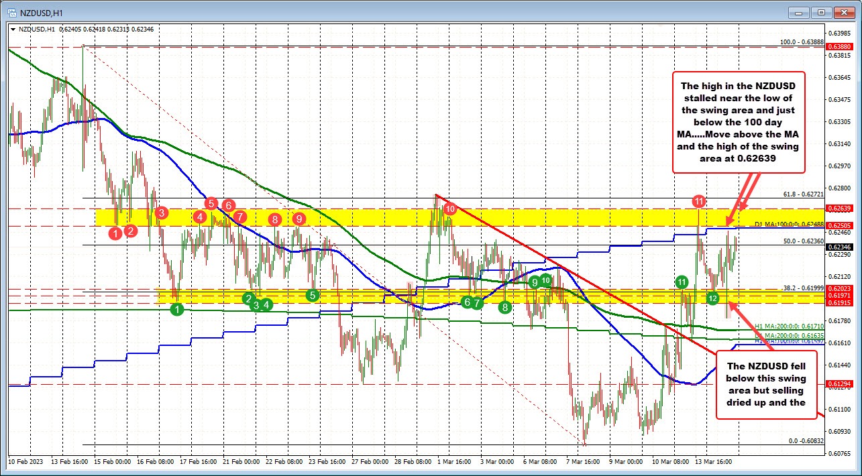Screen dimensions: 862x476
Task: Click red marker 8 inside the yellow resistance band
Action: click(274, 219)
